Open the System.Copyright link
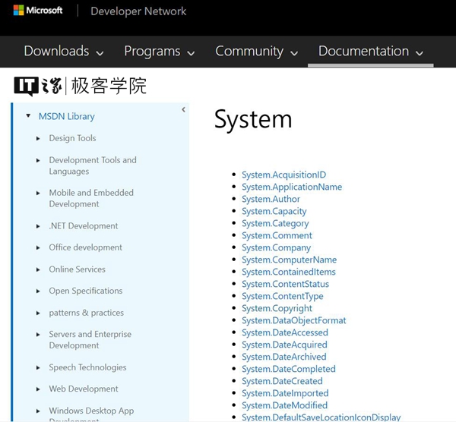Screen dimensions: 456x422 click(277, 308)
